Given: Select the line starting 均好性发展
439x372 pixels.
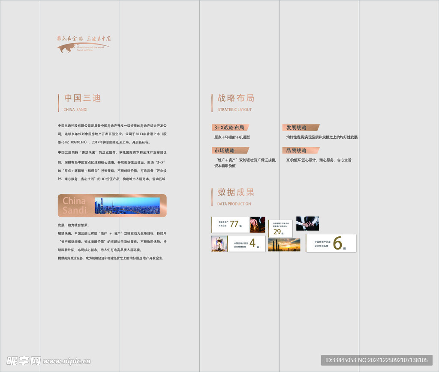Looking at the screenshot, I should tap(322, 137).
